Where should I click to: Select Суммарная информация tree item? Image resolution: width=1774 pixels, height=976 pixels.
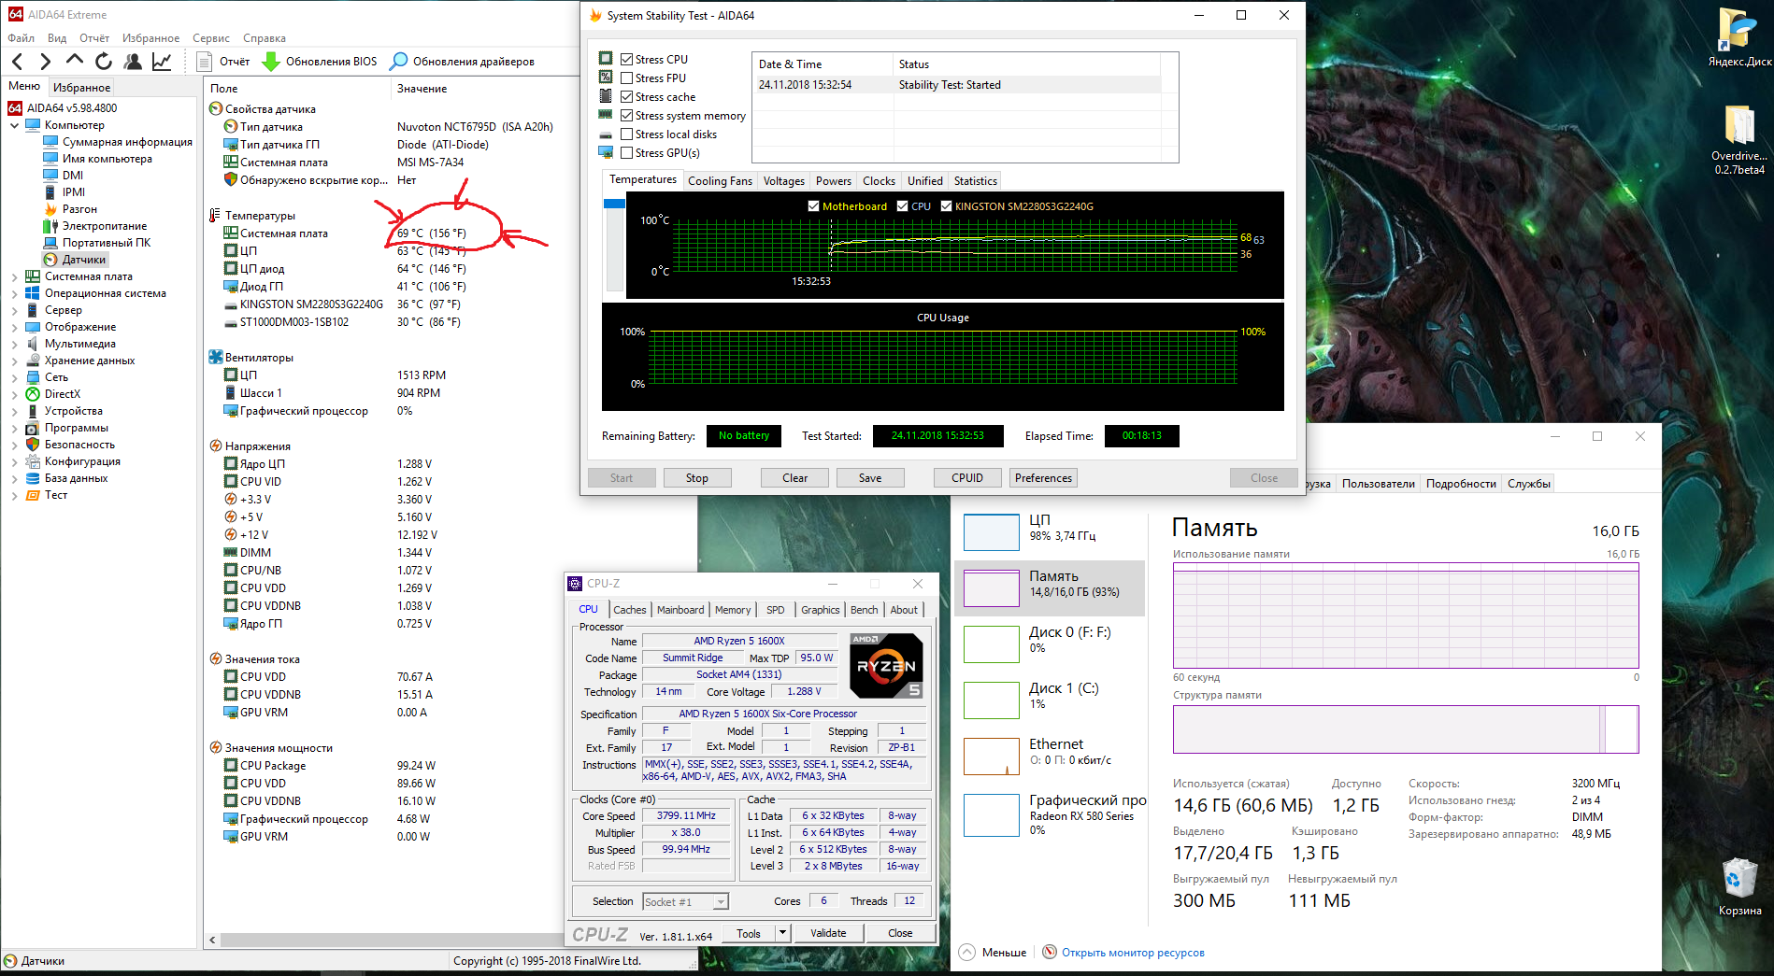coord(127,142)
